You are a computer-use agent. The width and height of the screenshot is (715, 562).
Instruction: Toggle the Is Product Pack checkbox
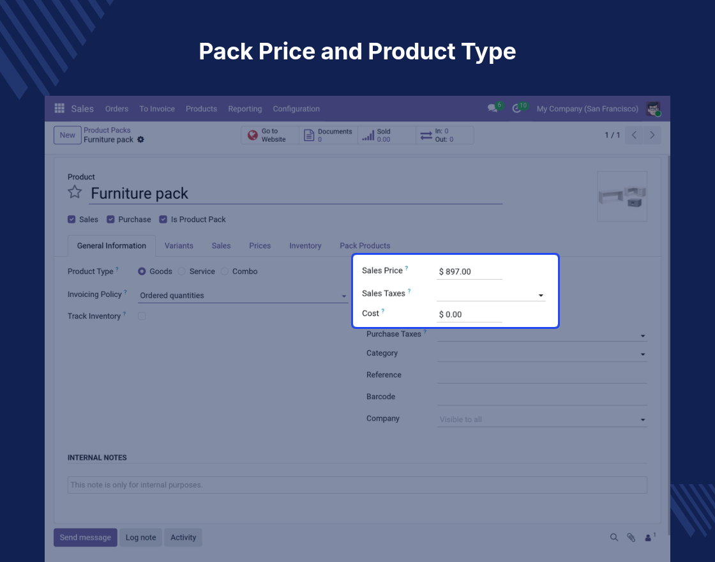pos(163,220)
